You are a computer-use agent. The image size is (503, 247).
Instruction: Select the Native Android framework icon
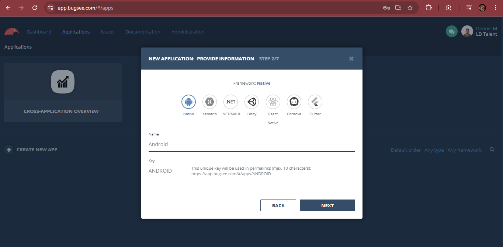tap(188, 102)
